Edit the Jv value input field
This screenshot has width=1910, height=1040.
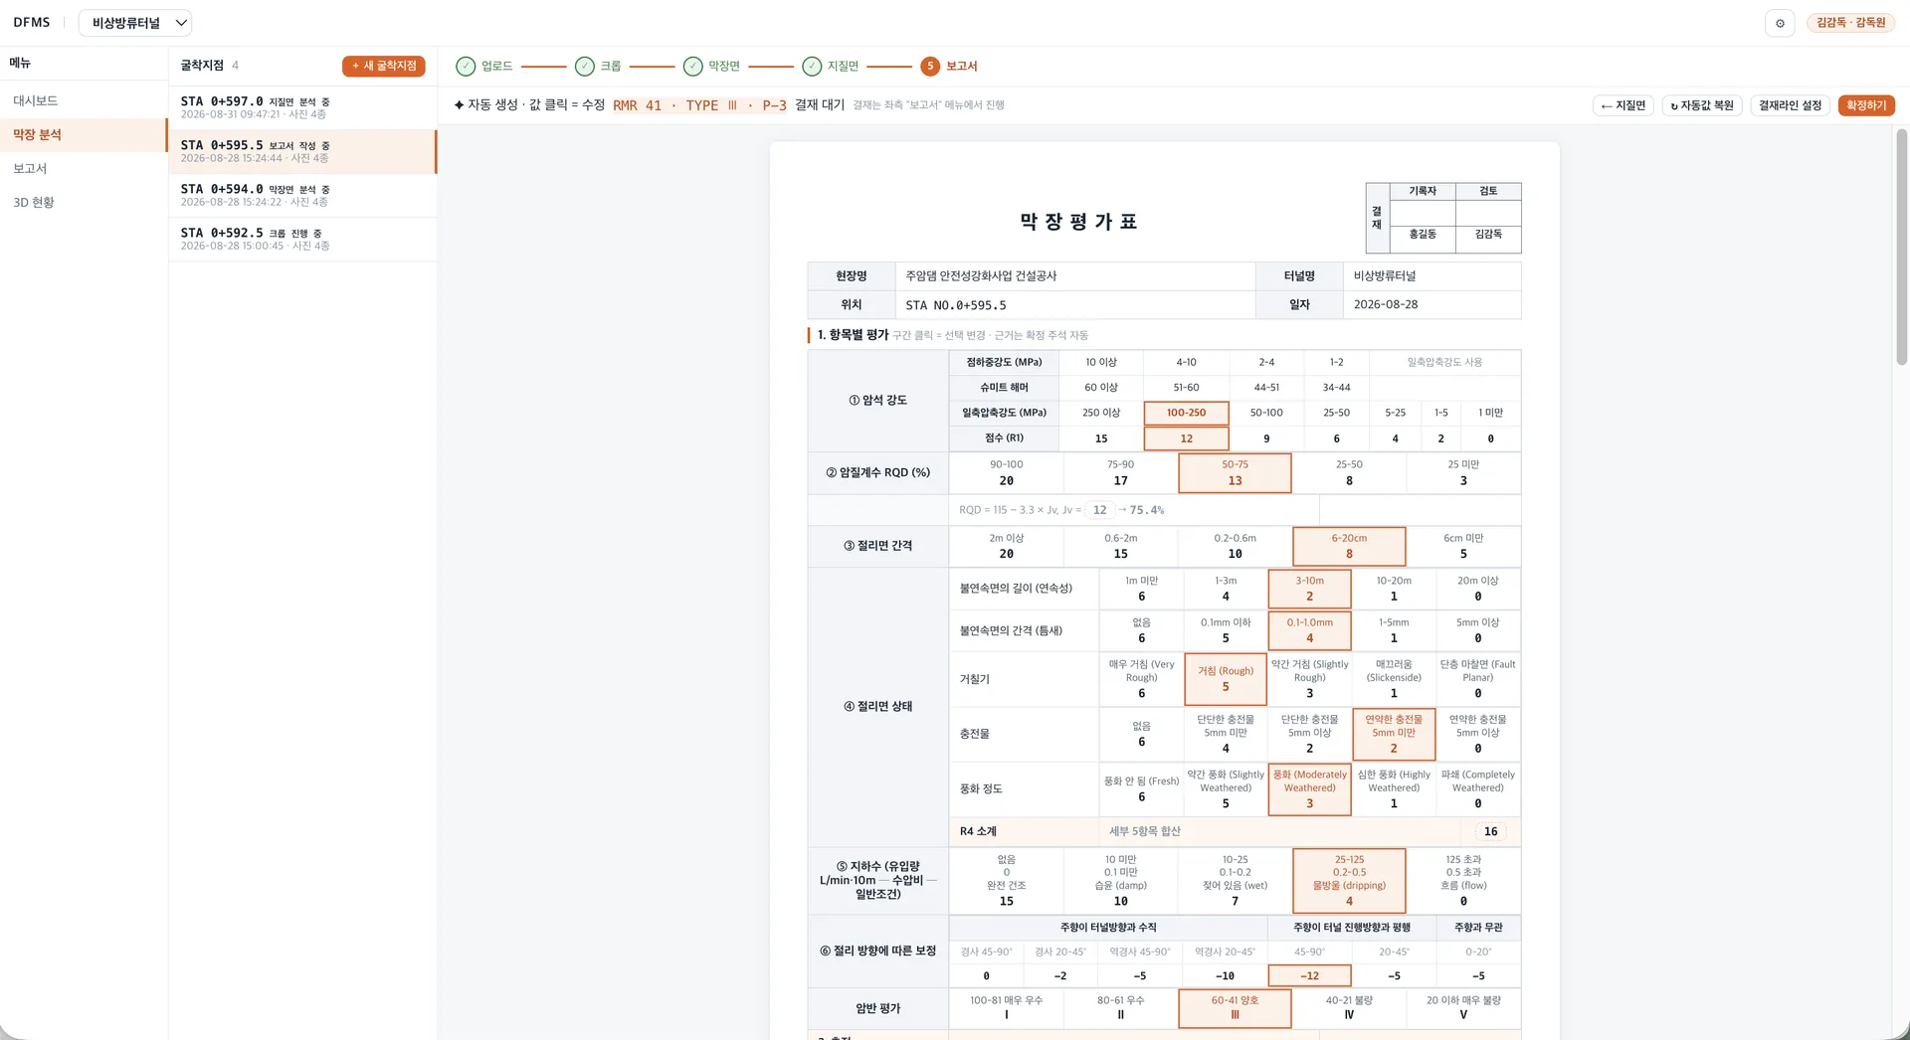[1099, 510]
